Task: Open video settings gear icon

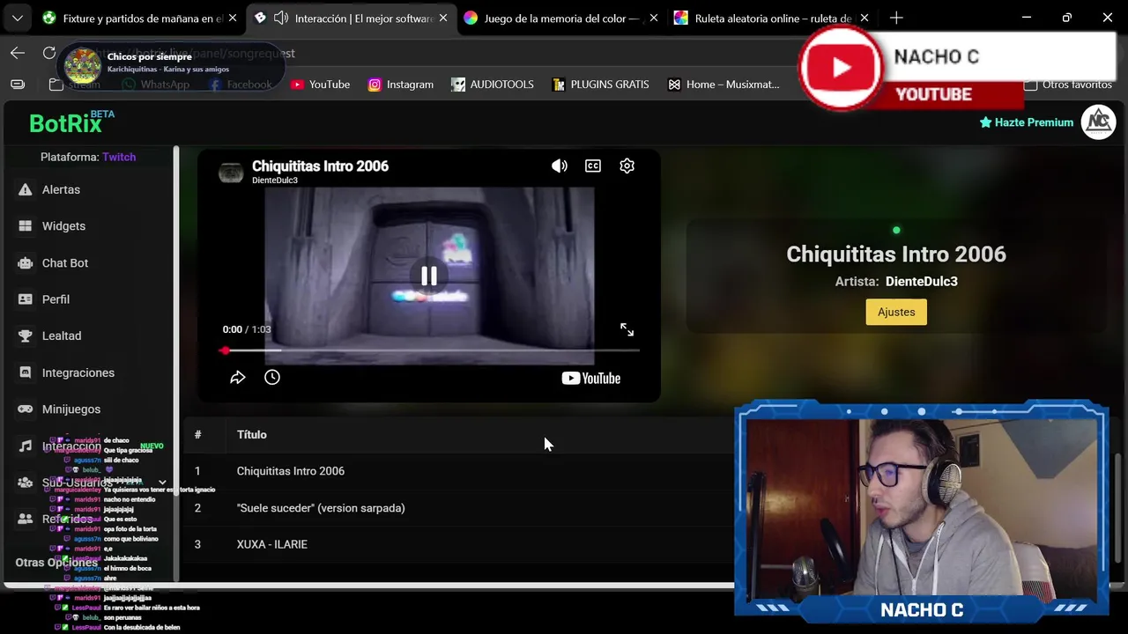Action: (x=627, y=166)
